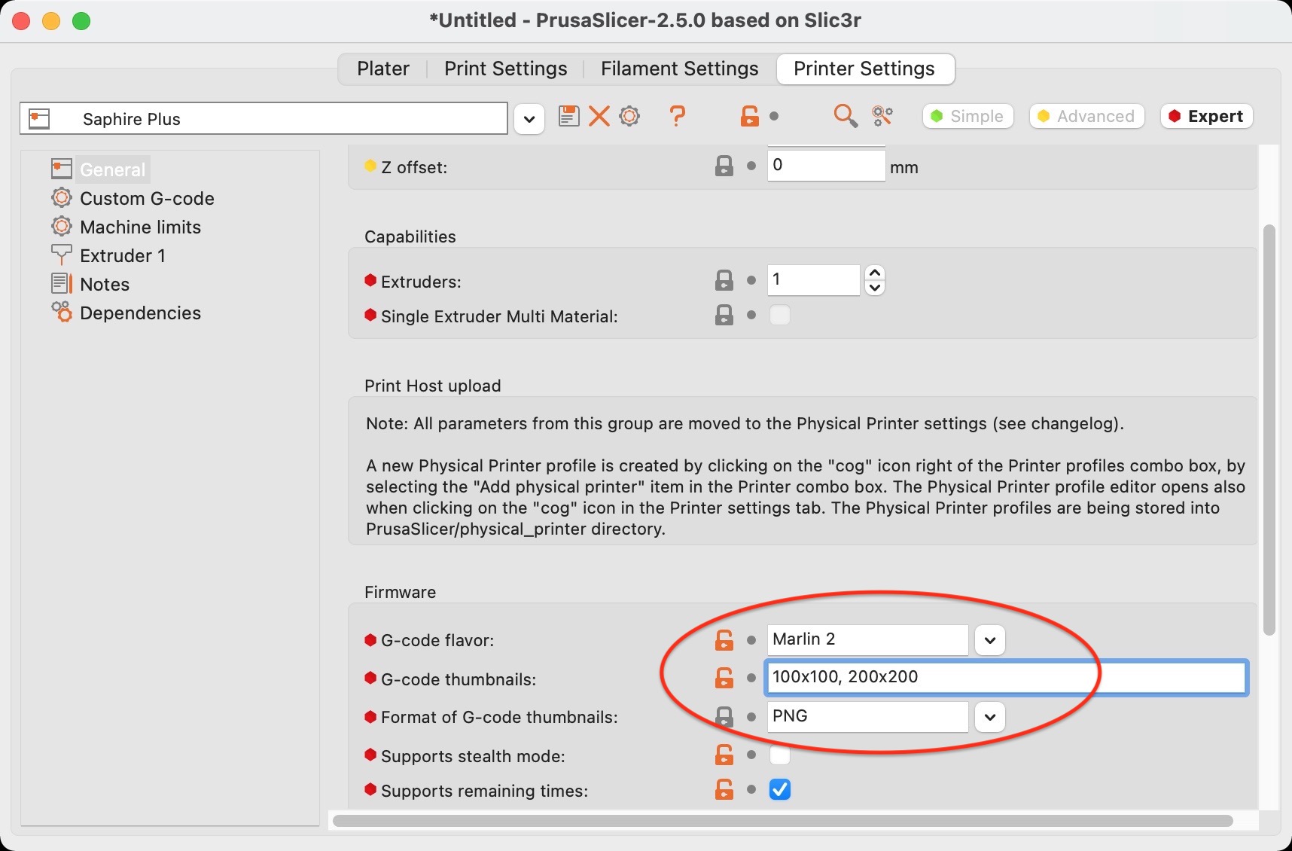
Task: Click the Supports remaining times label
Action: click(x=484, y=791)
